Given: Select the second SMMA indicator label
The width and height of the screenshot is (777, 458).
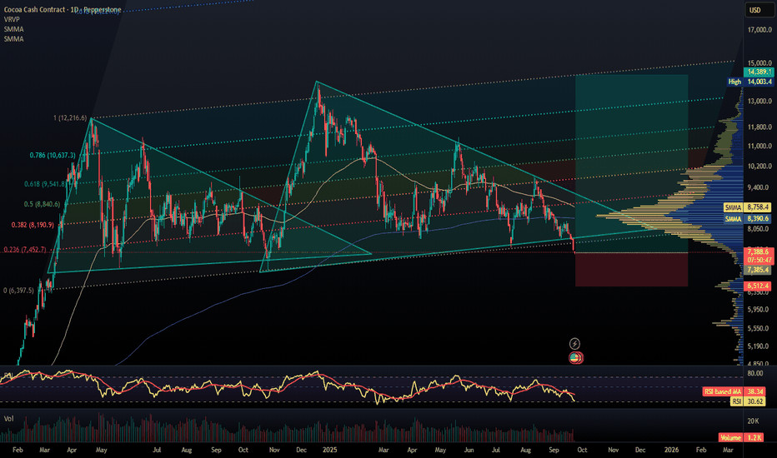Looking at the screenshot, I should (14, 40).
